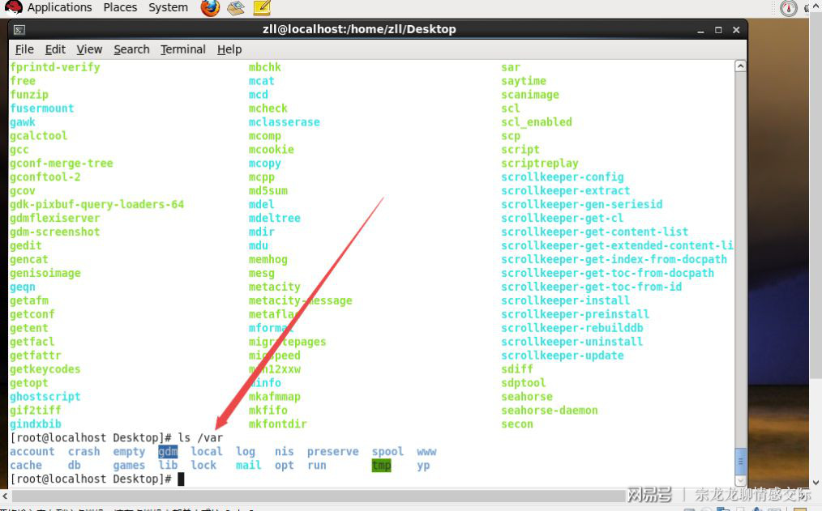The height and width of the screenshot is (511, 822).
Task: Click the 'www' directory entry
Action: 426,452
